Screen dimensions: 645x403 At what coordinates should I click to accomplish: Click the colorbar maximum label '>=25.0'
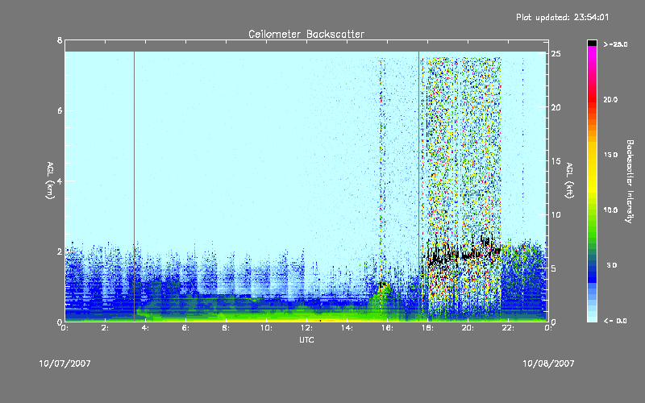pos(615,44)
